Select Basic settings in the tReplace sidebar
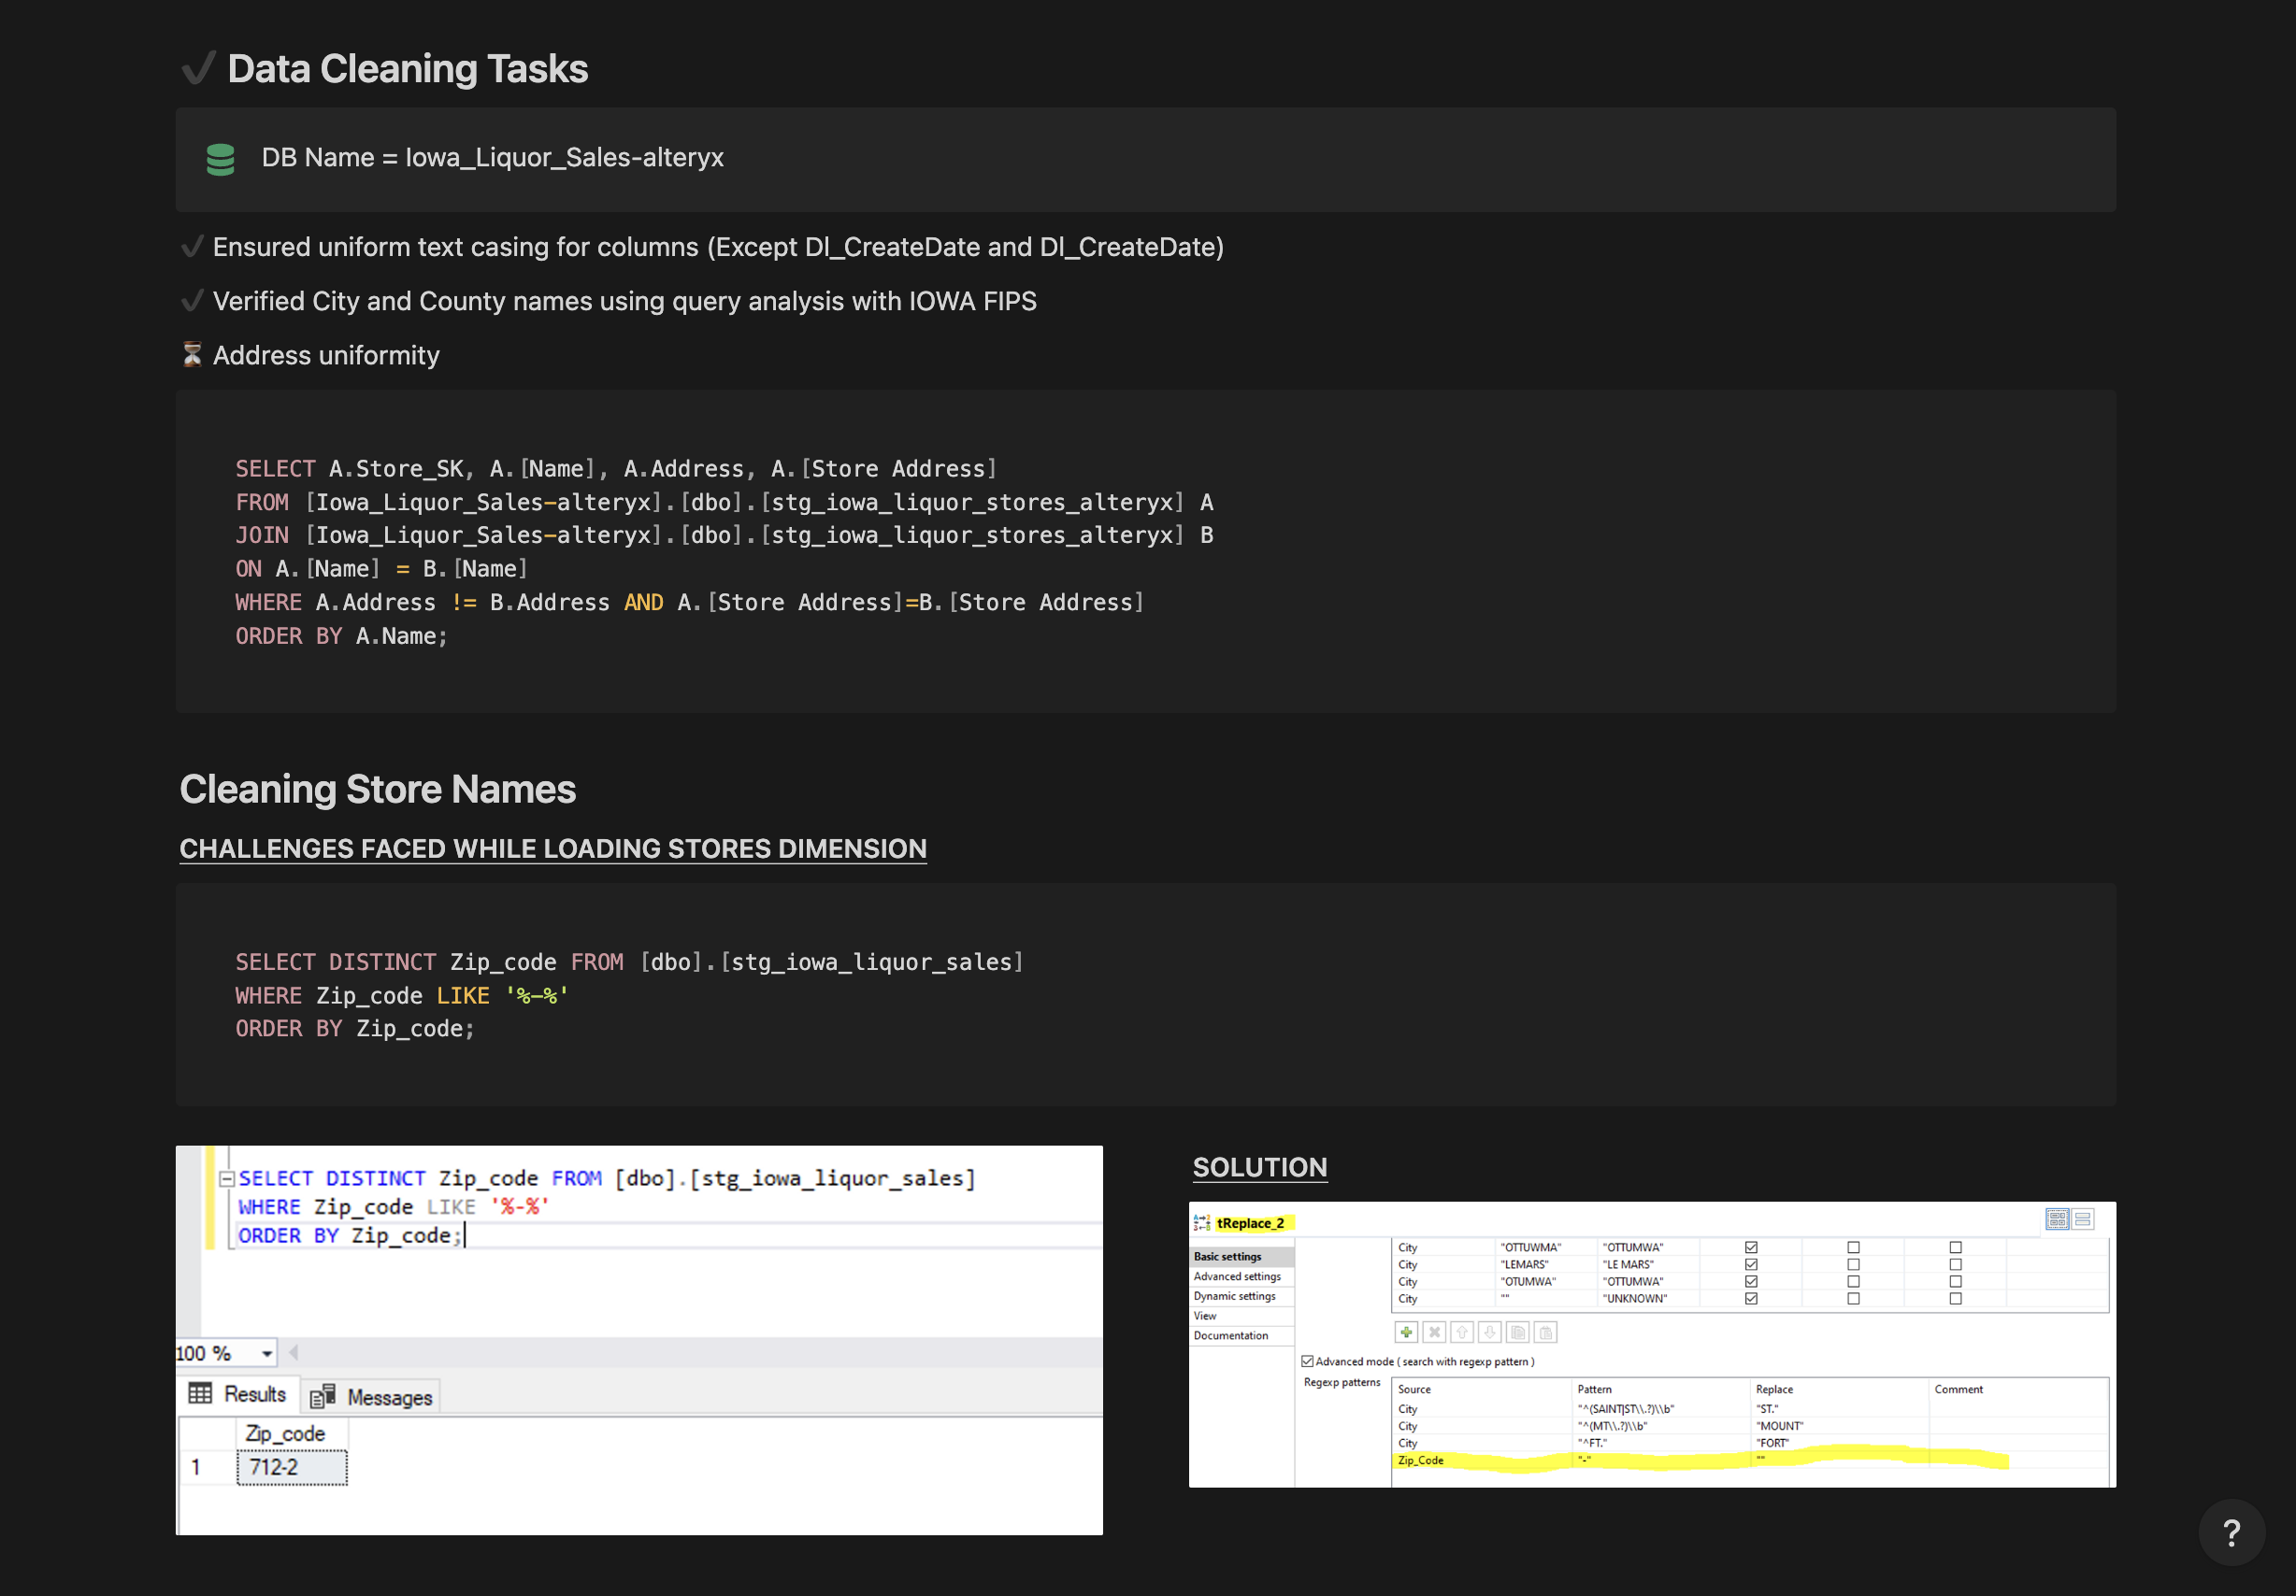Screen dimensions: 2296x1596 point(1228,1256)
